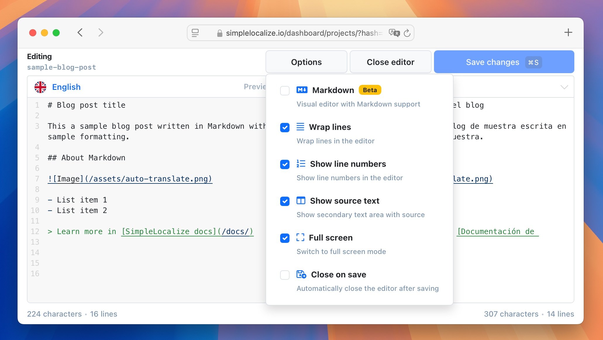
Task: Click 'sample formatting.' text in source editor
Action: pos(88,137)
